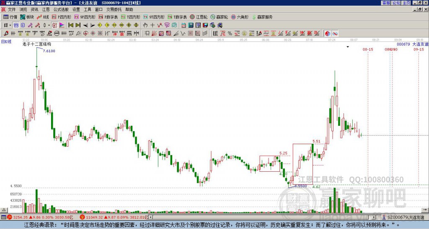429x229 pixels.
Task: Click the 09-15 date marker
Action: pos(419,49)
